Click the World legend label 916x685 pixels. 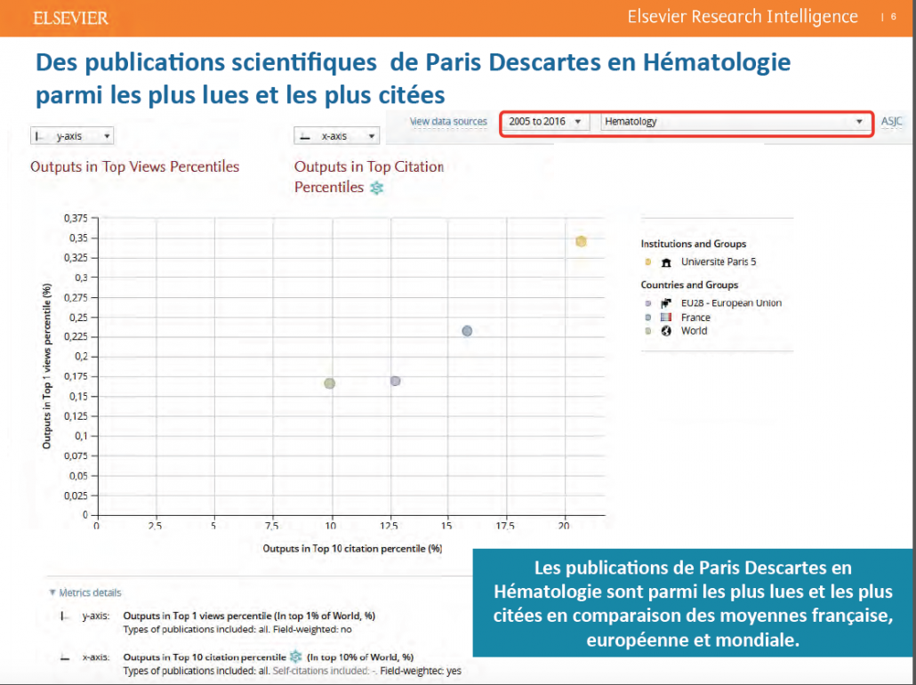[x=694, y=331]
